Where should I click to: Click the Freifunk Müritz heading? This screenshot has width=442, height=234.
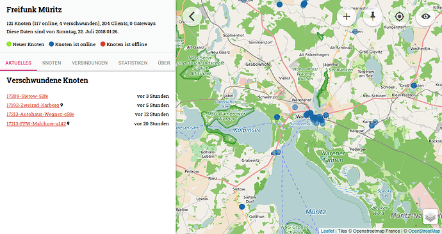34,10
